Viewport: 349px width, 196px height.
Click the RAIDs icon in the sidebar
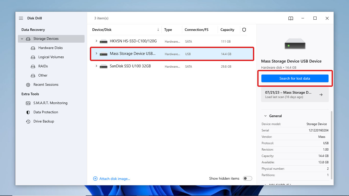(33, 66)
